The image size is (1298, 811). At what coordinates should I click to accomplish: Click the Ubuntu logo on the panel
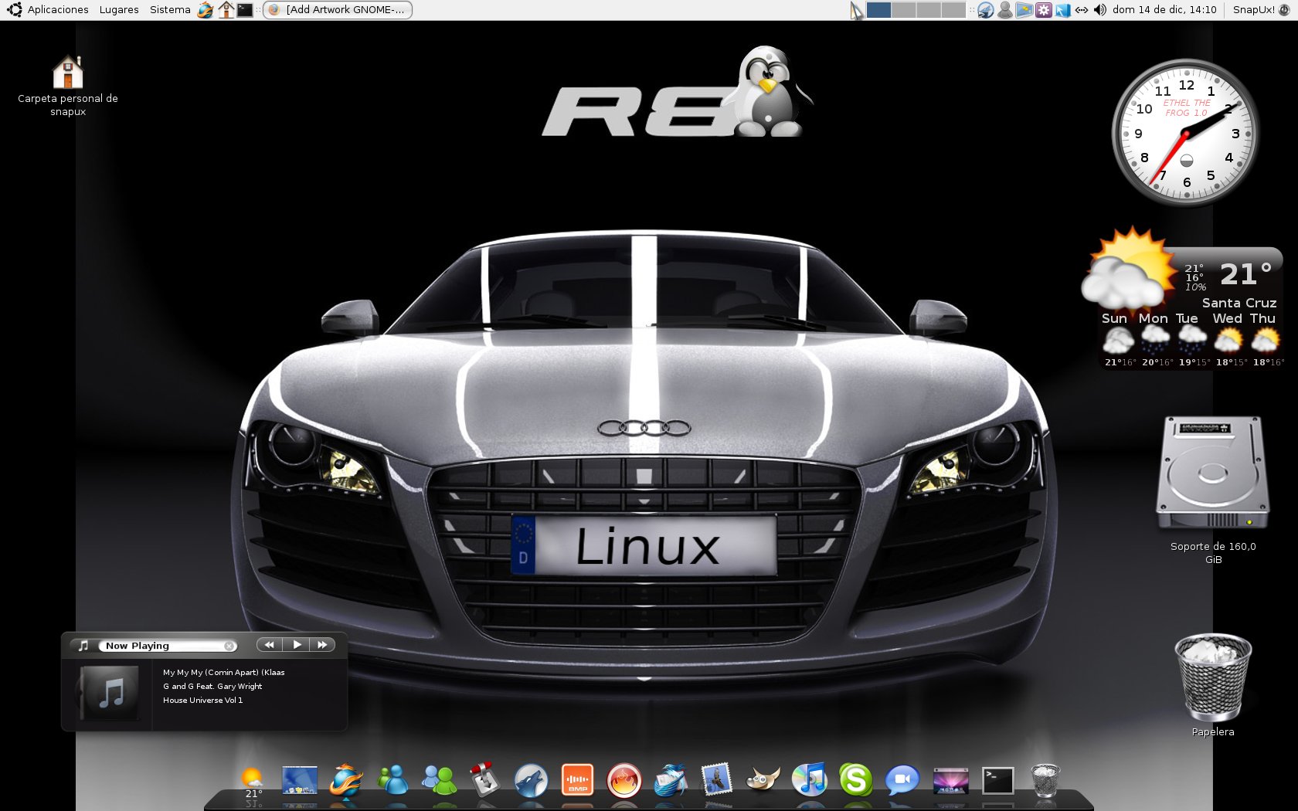tap(14, 10)
